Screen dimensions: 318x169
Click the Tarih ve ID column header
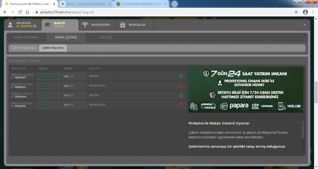point(18,68)
